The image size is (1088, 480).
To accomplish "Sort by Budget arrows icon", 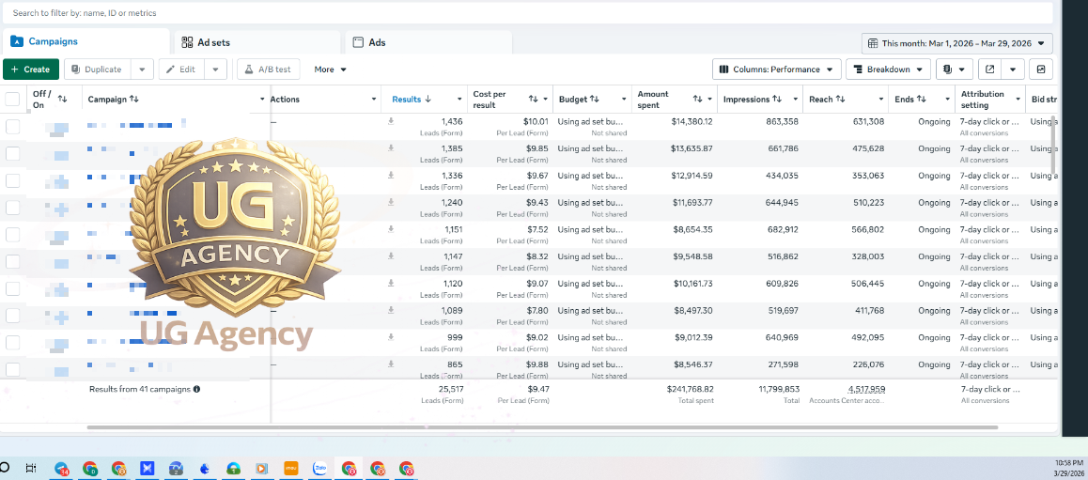I will 595,100.
